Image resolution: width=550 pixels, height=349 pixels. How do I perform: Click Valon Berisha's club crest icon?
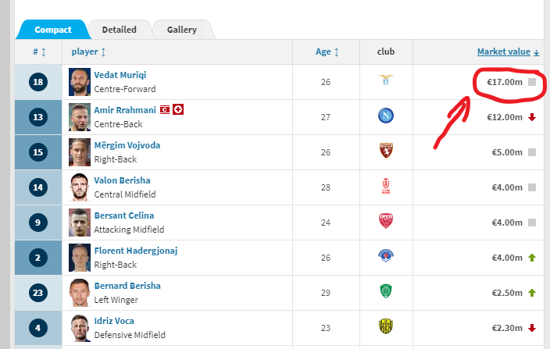tap(385, 187)
